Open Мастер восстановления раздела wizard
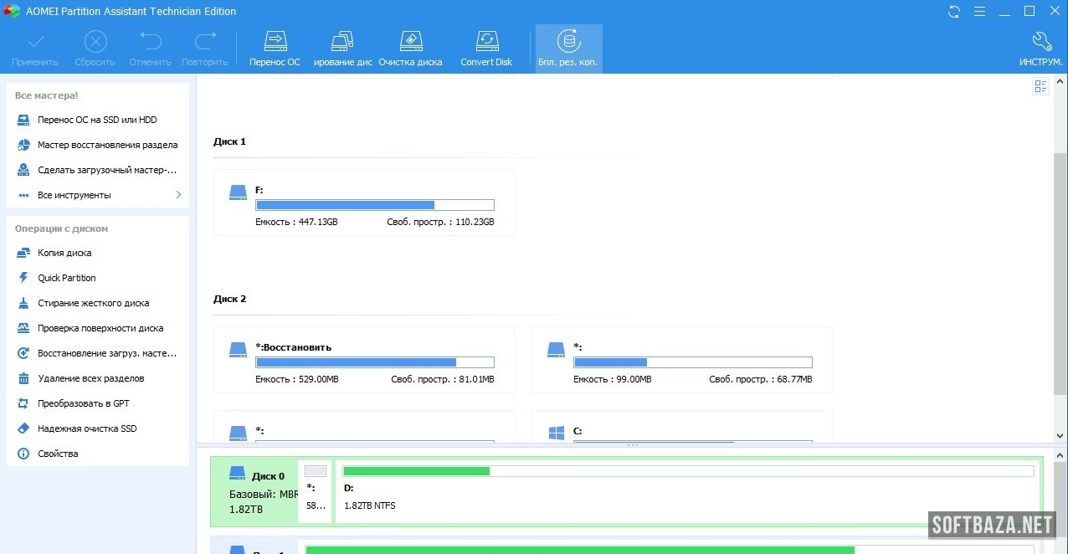This screenshot has height=554, width=1068. click(107, 145)
